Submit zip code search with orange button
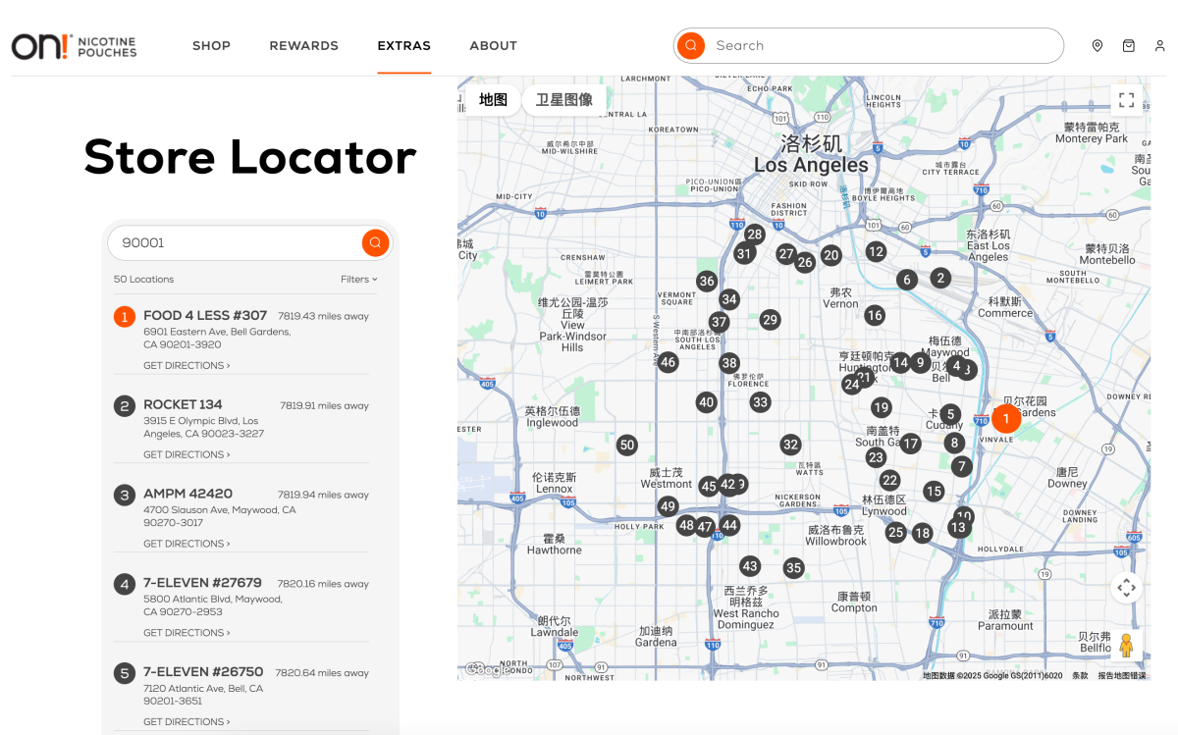Screen dimensions: 1178x735 pyautogui.click(x=375, y=242)
